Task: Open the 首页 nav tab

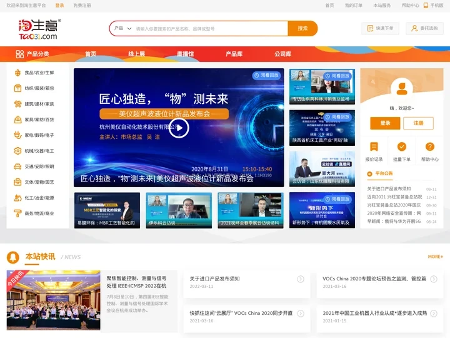Action: [x=91, y=54]
